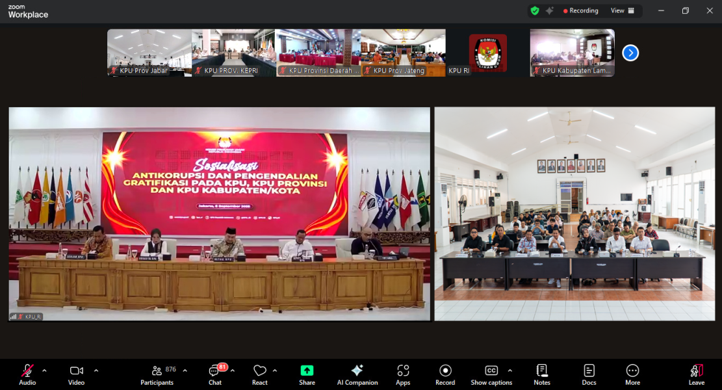
Task: Toggle Show captions
Action: 491,374
